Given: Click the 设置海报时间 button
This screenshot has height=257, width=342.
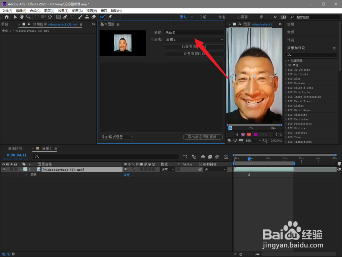Looking at the screenshot, I should click(194, 54).
